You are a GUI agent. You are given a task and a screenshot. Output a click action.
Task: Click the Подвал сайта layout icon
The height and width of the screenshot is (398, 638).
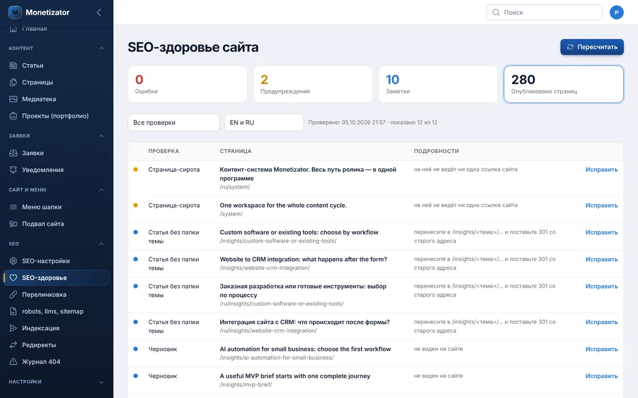[x=13, y=224]
